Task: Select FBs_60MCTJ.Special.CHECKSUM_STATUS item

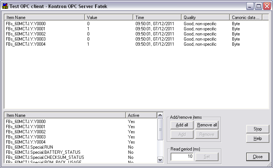Action: pos(45,157)
